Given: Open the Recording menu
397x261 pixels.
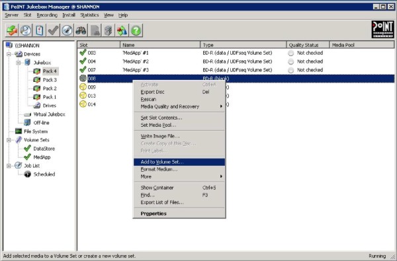Looking at the screenshot, I should point(47,15).
